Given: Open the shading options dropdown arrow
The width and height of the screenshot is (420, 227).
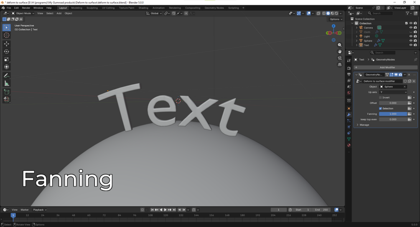Looking at the screenshot, I should click(x=341, y=13).
